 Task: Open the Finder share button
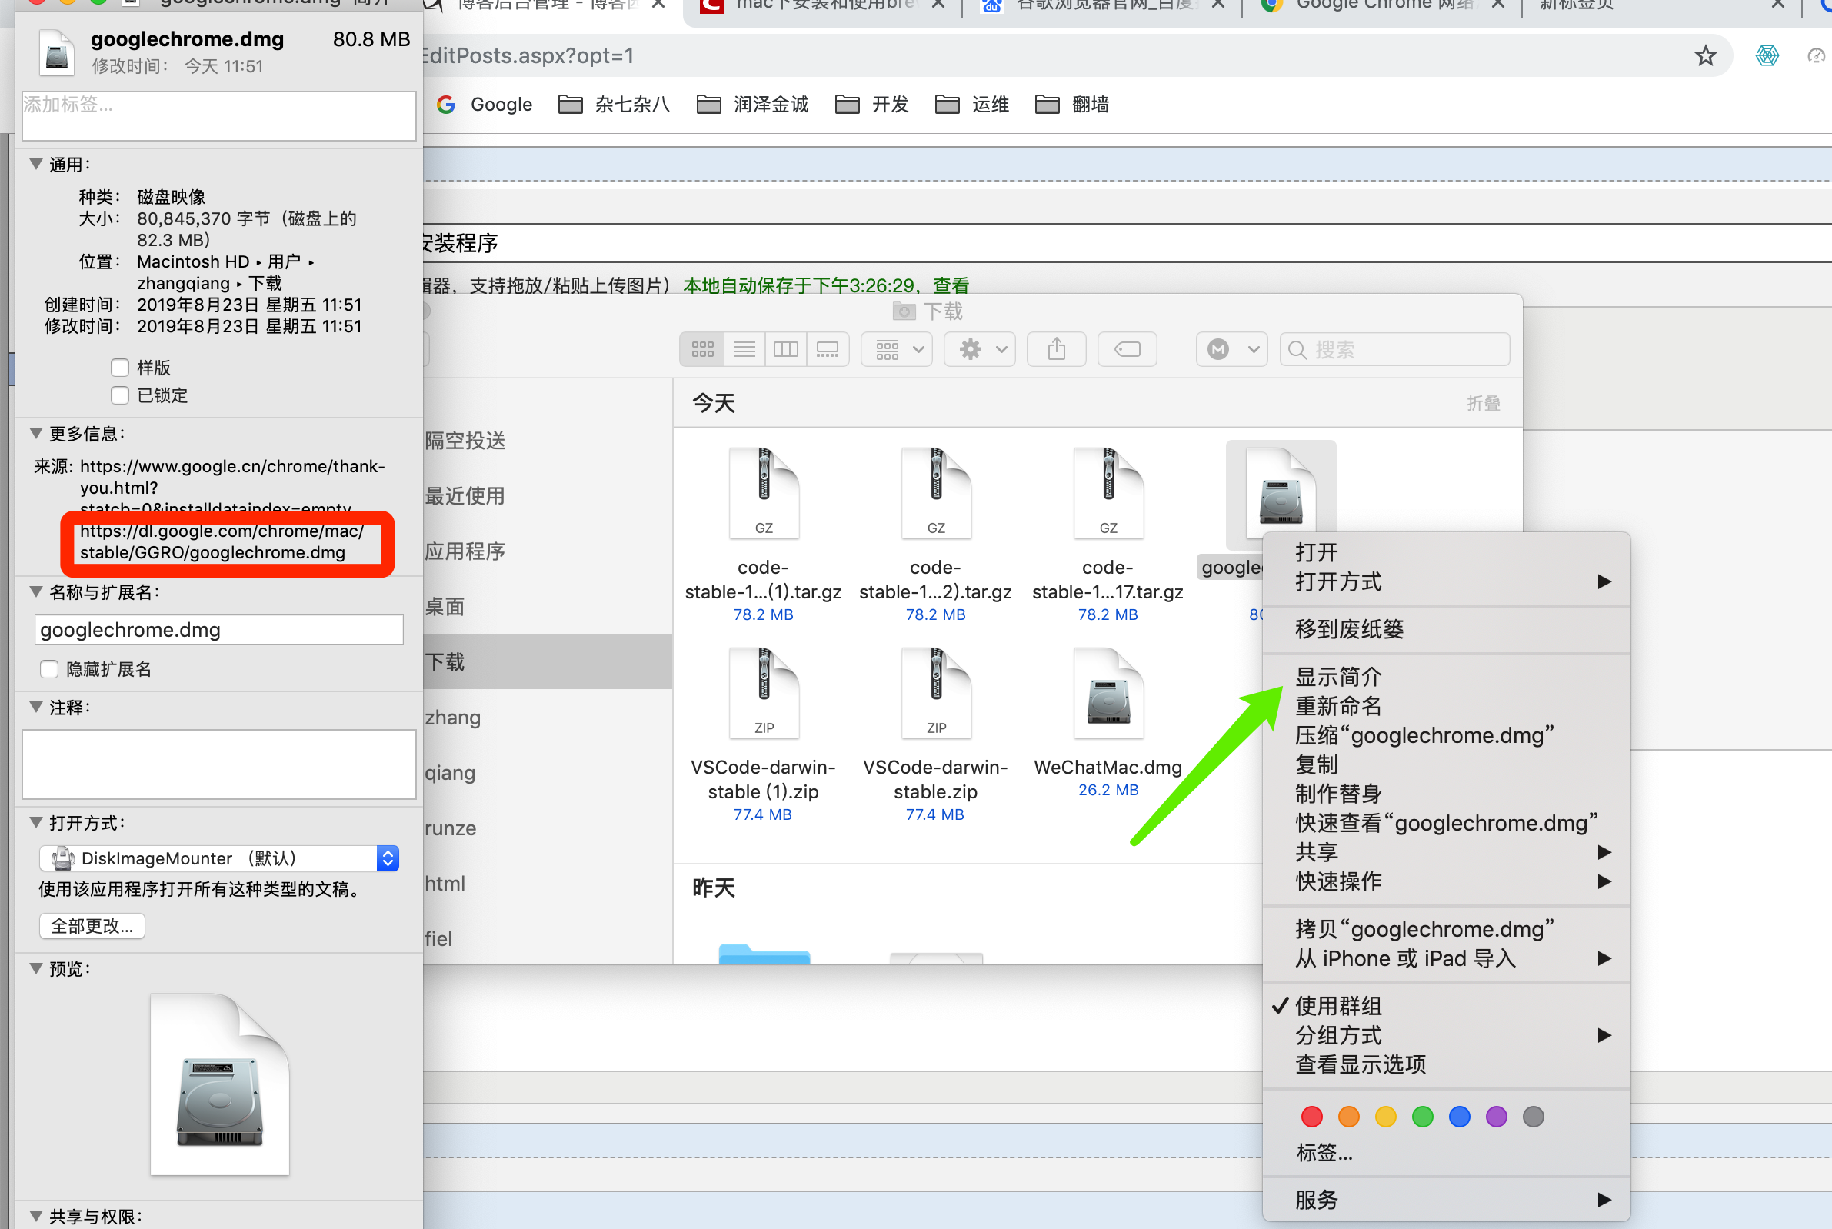click(x=1056, y=349)
